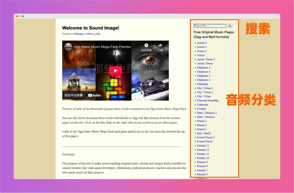Open the video on YouTube via logo
The width and height of the screenshot is (294, 193).
pyautogui.click(x=94, y=95)
